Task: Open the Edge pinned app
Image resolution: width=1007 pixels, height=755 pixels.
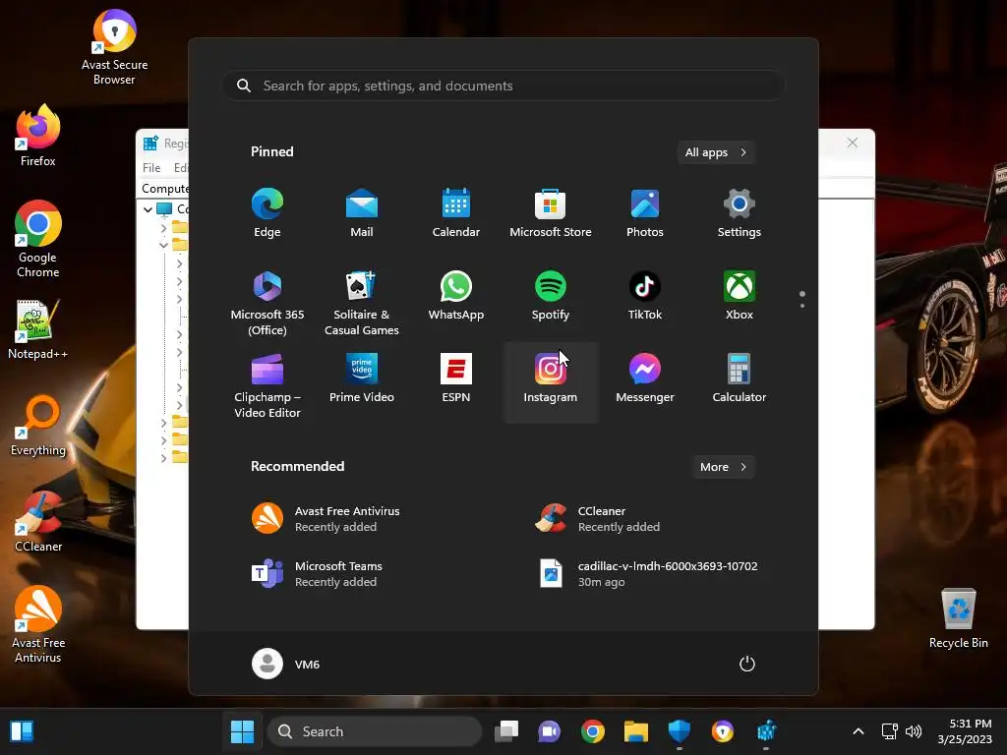Action: point(267,213)
